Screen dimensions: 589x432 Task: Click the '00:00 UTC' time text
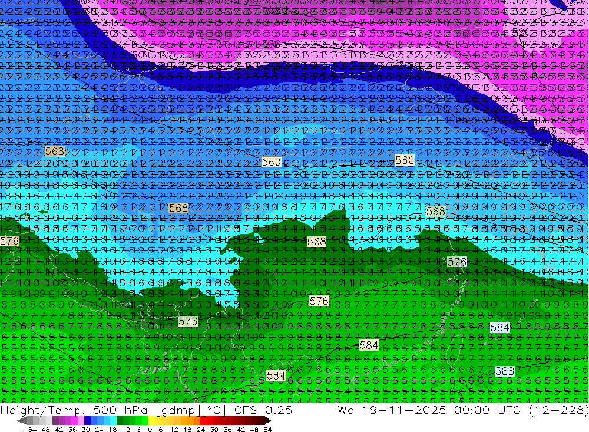(x=489, y=410)
